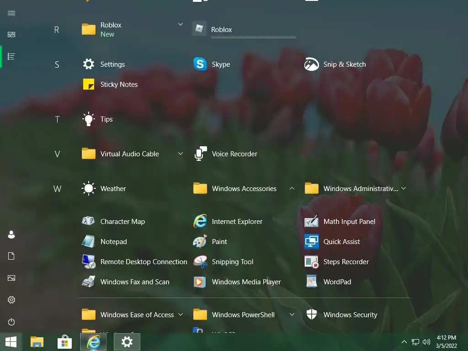Click the Windows Accessories folder label
This screenshot has height=351, width=468.
244,189
